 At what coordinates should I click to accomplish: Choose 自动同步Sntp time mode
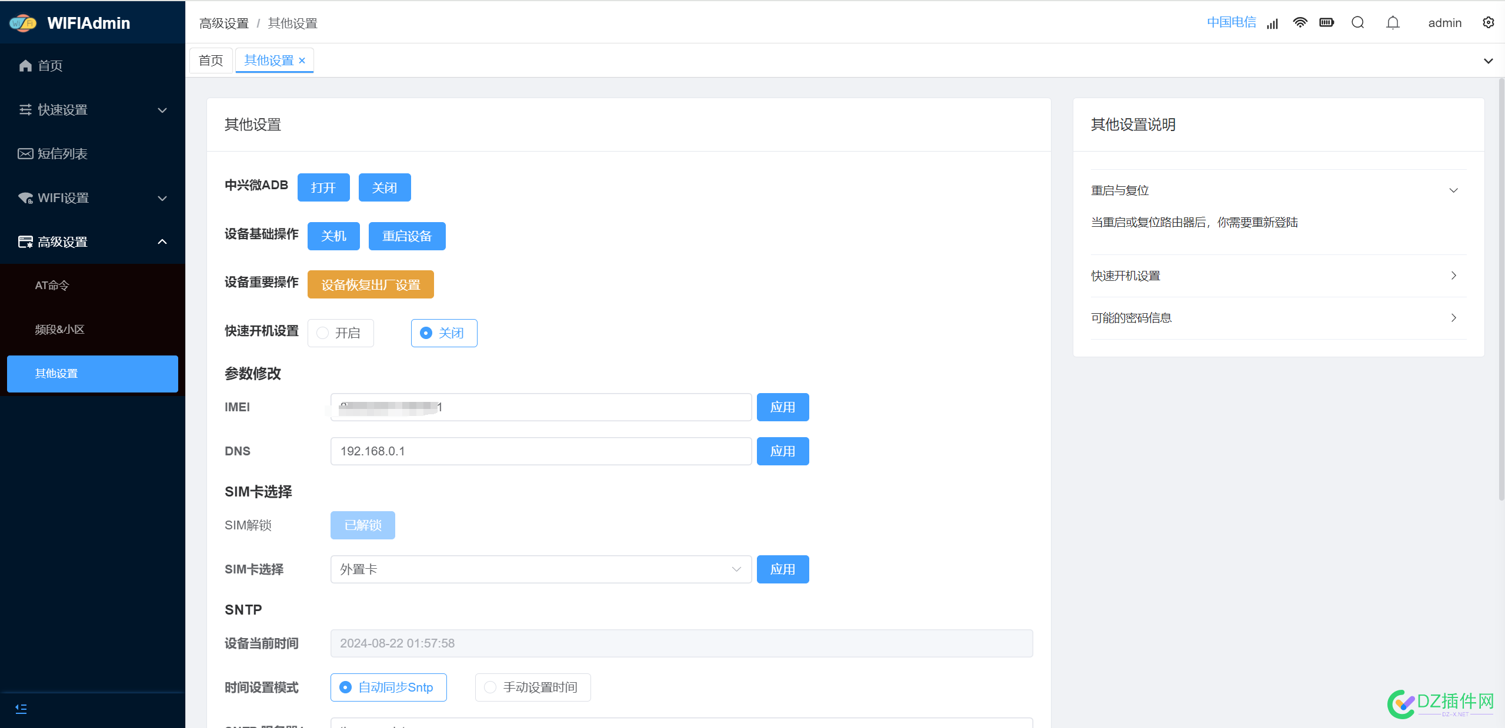pos(389,687)
